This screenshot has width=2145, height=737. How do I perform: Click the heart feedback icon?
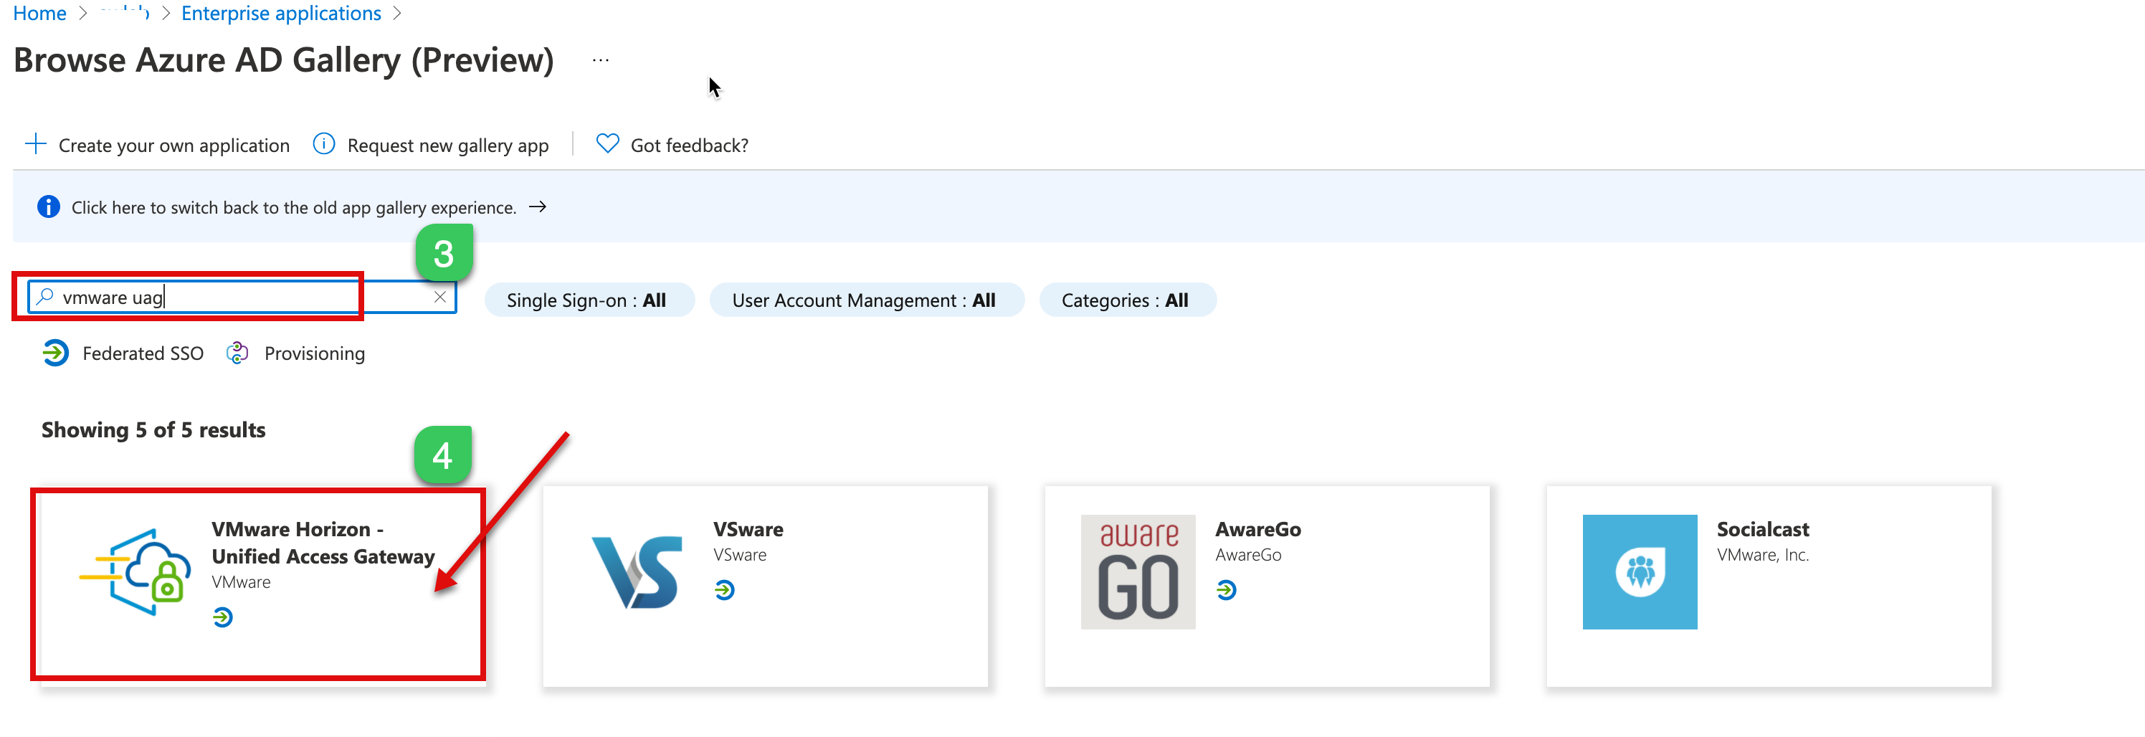(x=607, y=144)
